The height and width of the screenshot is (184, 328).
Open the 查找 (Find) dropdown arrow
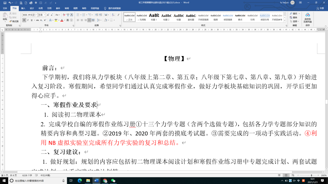tap(299, 14)
